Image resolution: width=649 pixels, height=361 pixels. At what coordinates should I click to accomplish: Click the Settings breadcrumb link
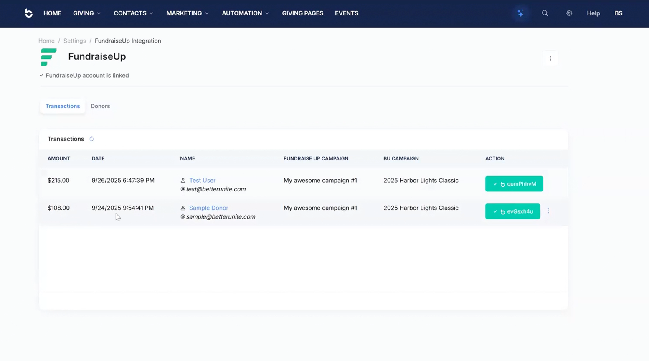coord(75,41)
